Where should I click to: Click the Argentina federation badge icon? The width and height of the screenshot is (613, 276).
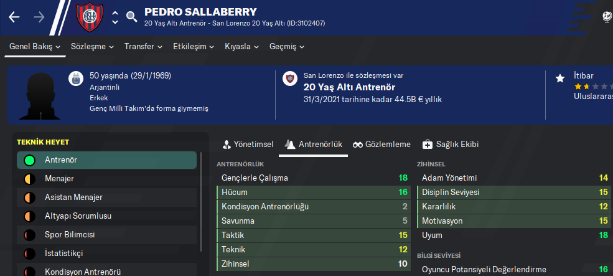pos(77,79)
